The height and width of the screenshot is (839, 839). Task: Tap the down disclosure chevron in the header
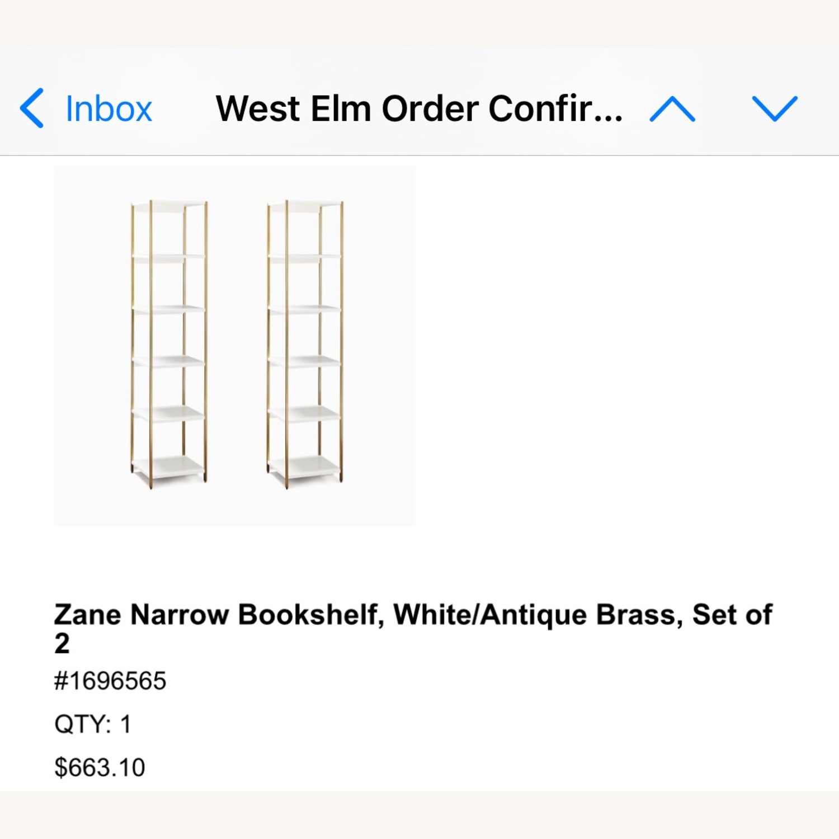pyautogui.click(x=775, y=108)
